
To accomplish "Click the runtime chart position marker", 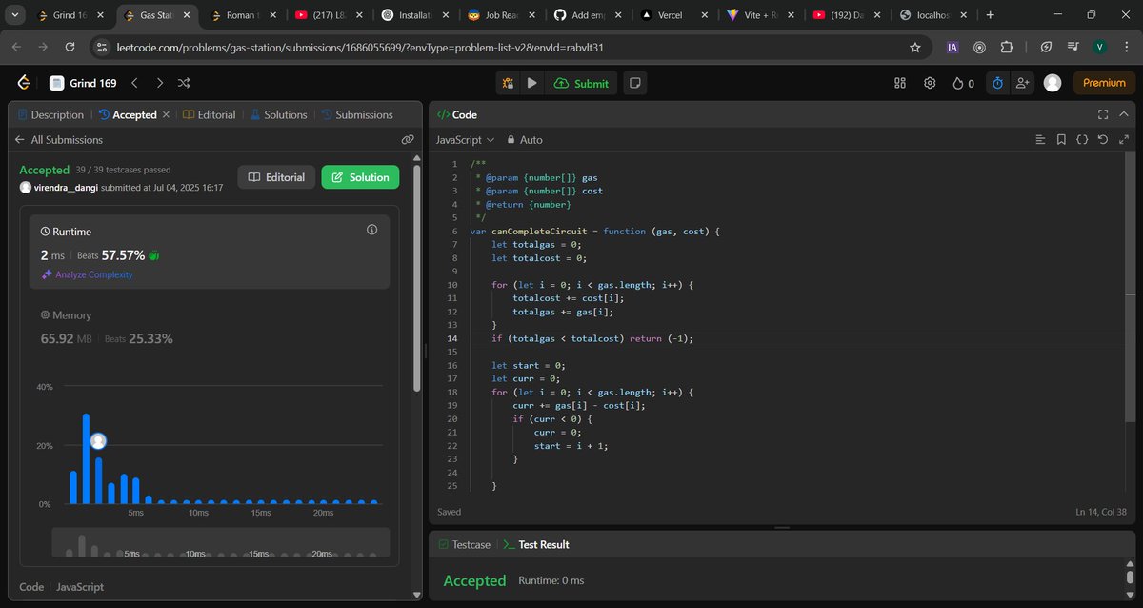I will coord(97,441).
